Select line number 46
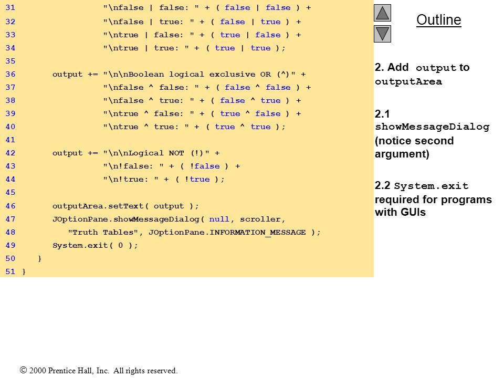This screenshot has width=504, height=378. (x=10, y=206)
